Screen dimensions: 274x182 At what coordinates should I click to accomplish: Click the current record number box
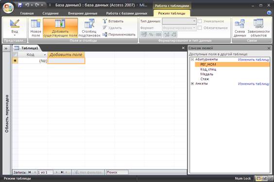pyautogui.click(x=45, y=172)
